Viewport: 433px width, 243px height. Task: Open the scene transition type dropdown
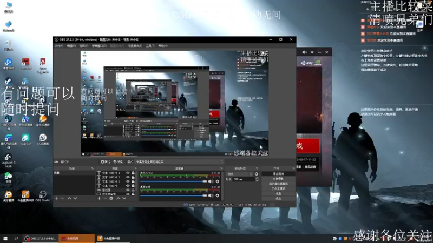pos(239,174)
